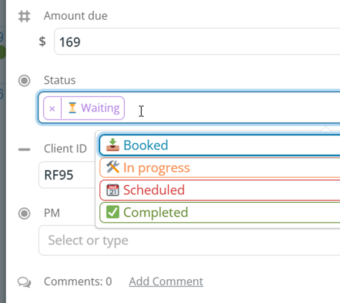Click the speech bubbles comments icon

[24, 282]
